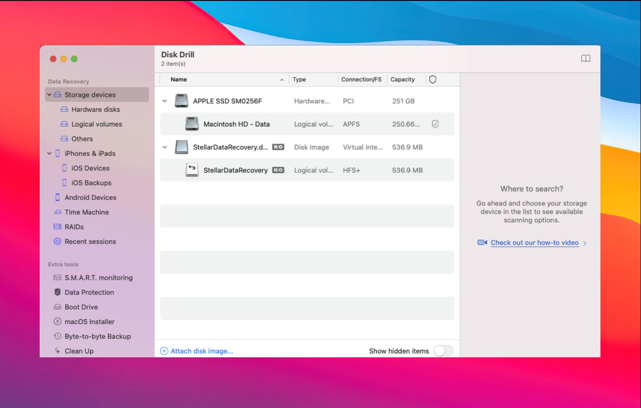Click the iOS Backups icon

click(64, 182)
